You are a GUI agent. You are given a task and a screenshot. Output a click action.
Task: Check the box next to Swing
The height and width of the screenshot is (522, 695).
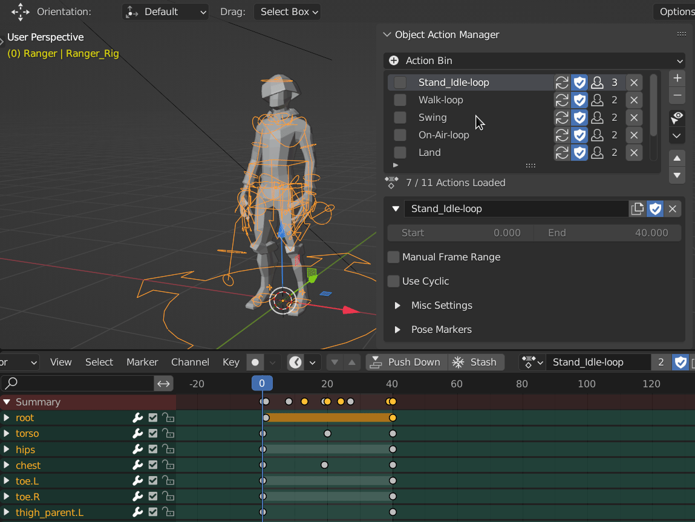click(400, 117)
